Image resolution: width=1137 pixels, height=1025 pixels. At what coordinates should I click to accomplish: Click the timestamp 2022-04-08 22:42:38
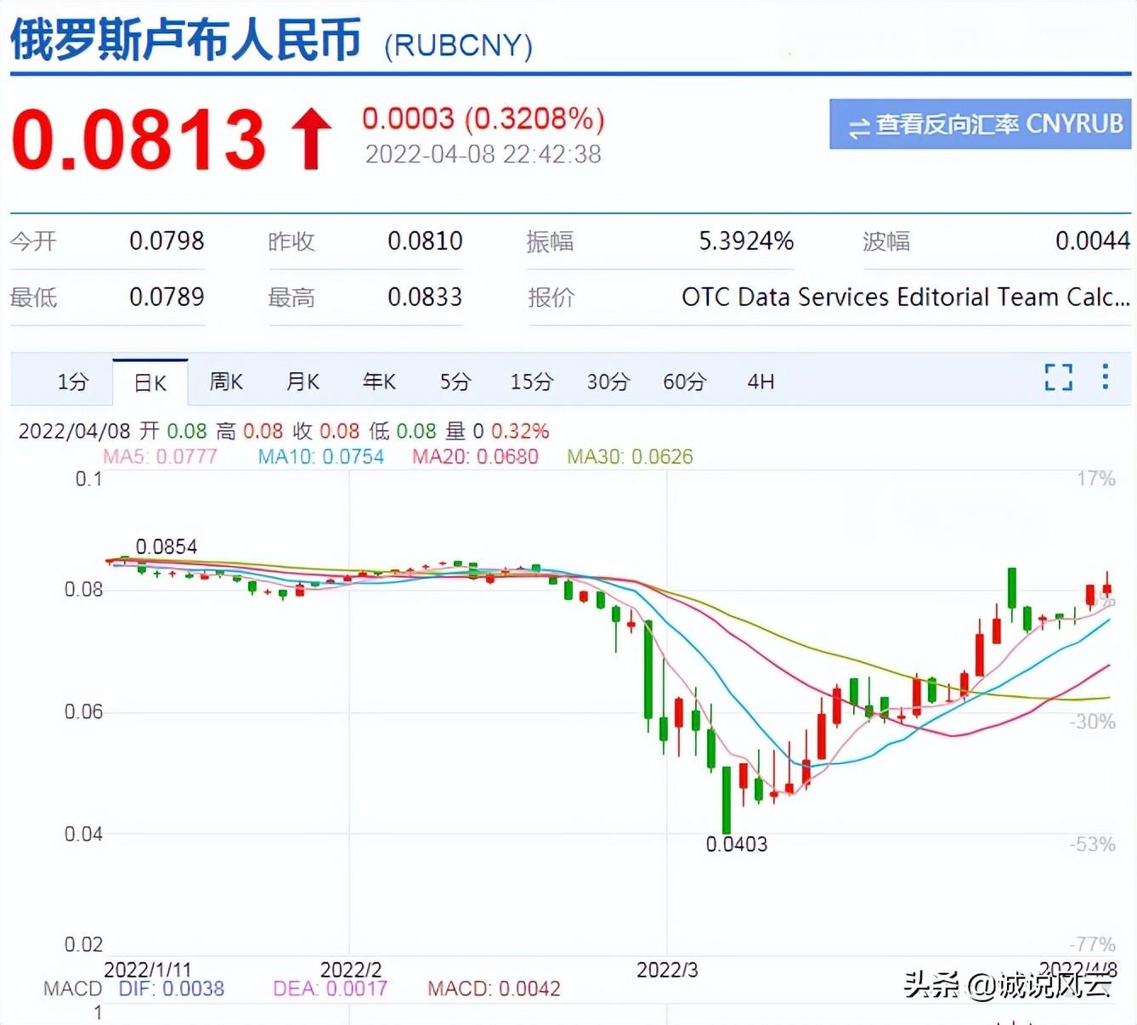tap(484, 155)
